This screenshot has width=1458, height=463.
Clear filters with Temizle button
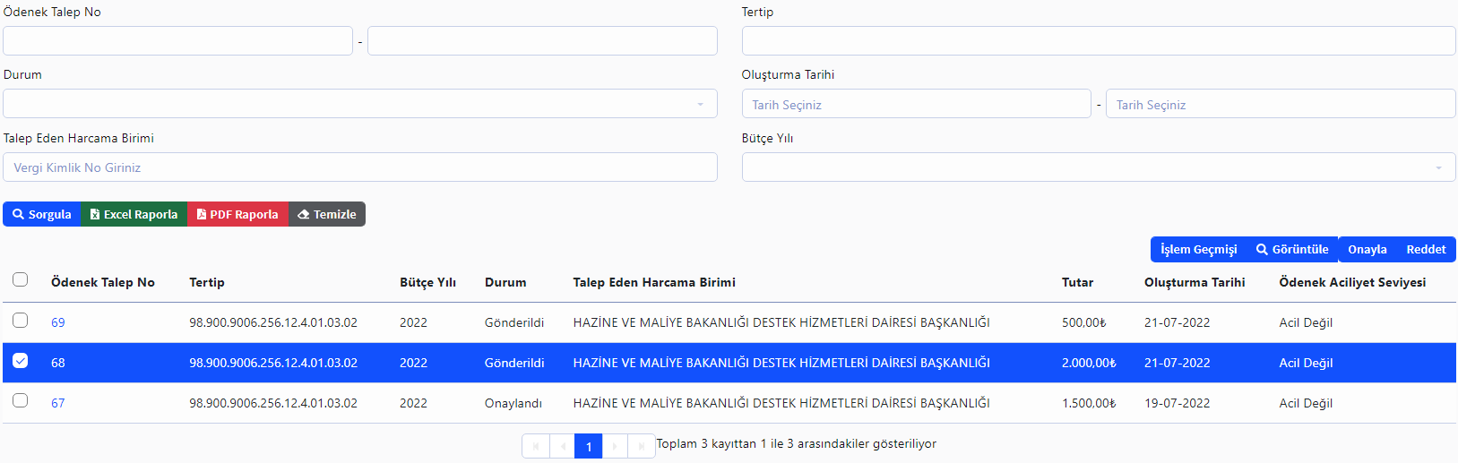click(x=327, y=214)
